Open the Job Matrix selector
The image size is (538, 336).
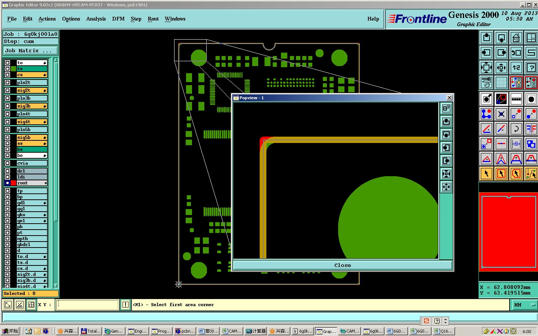(31, 51)
